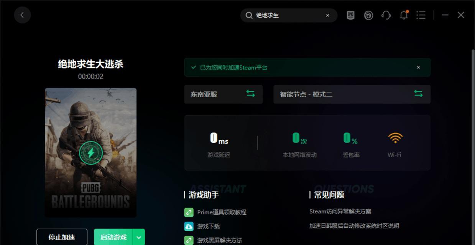Click the game title 绝地求生大逃杀
This screenshot has width=475, height=245.
point(90,64)
